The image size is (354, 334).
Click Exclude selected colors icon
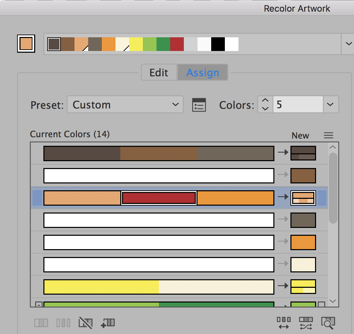click(85, 322)
